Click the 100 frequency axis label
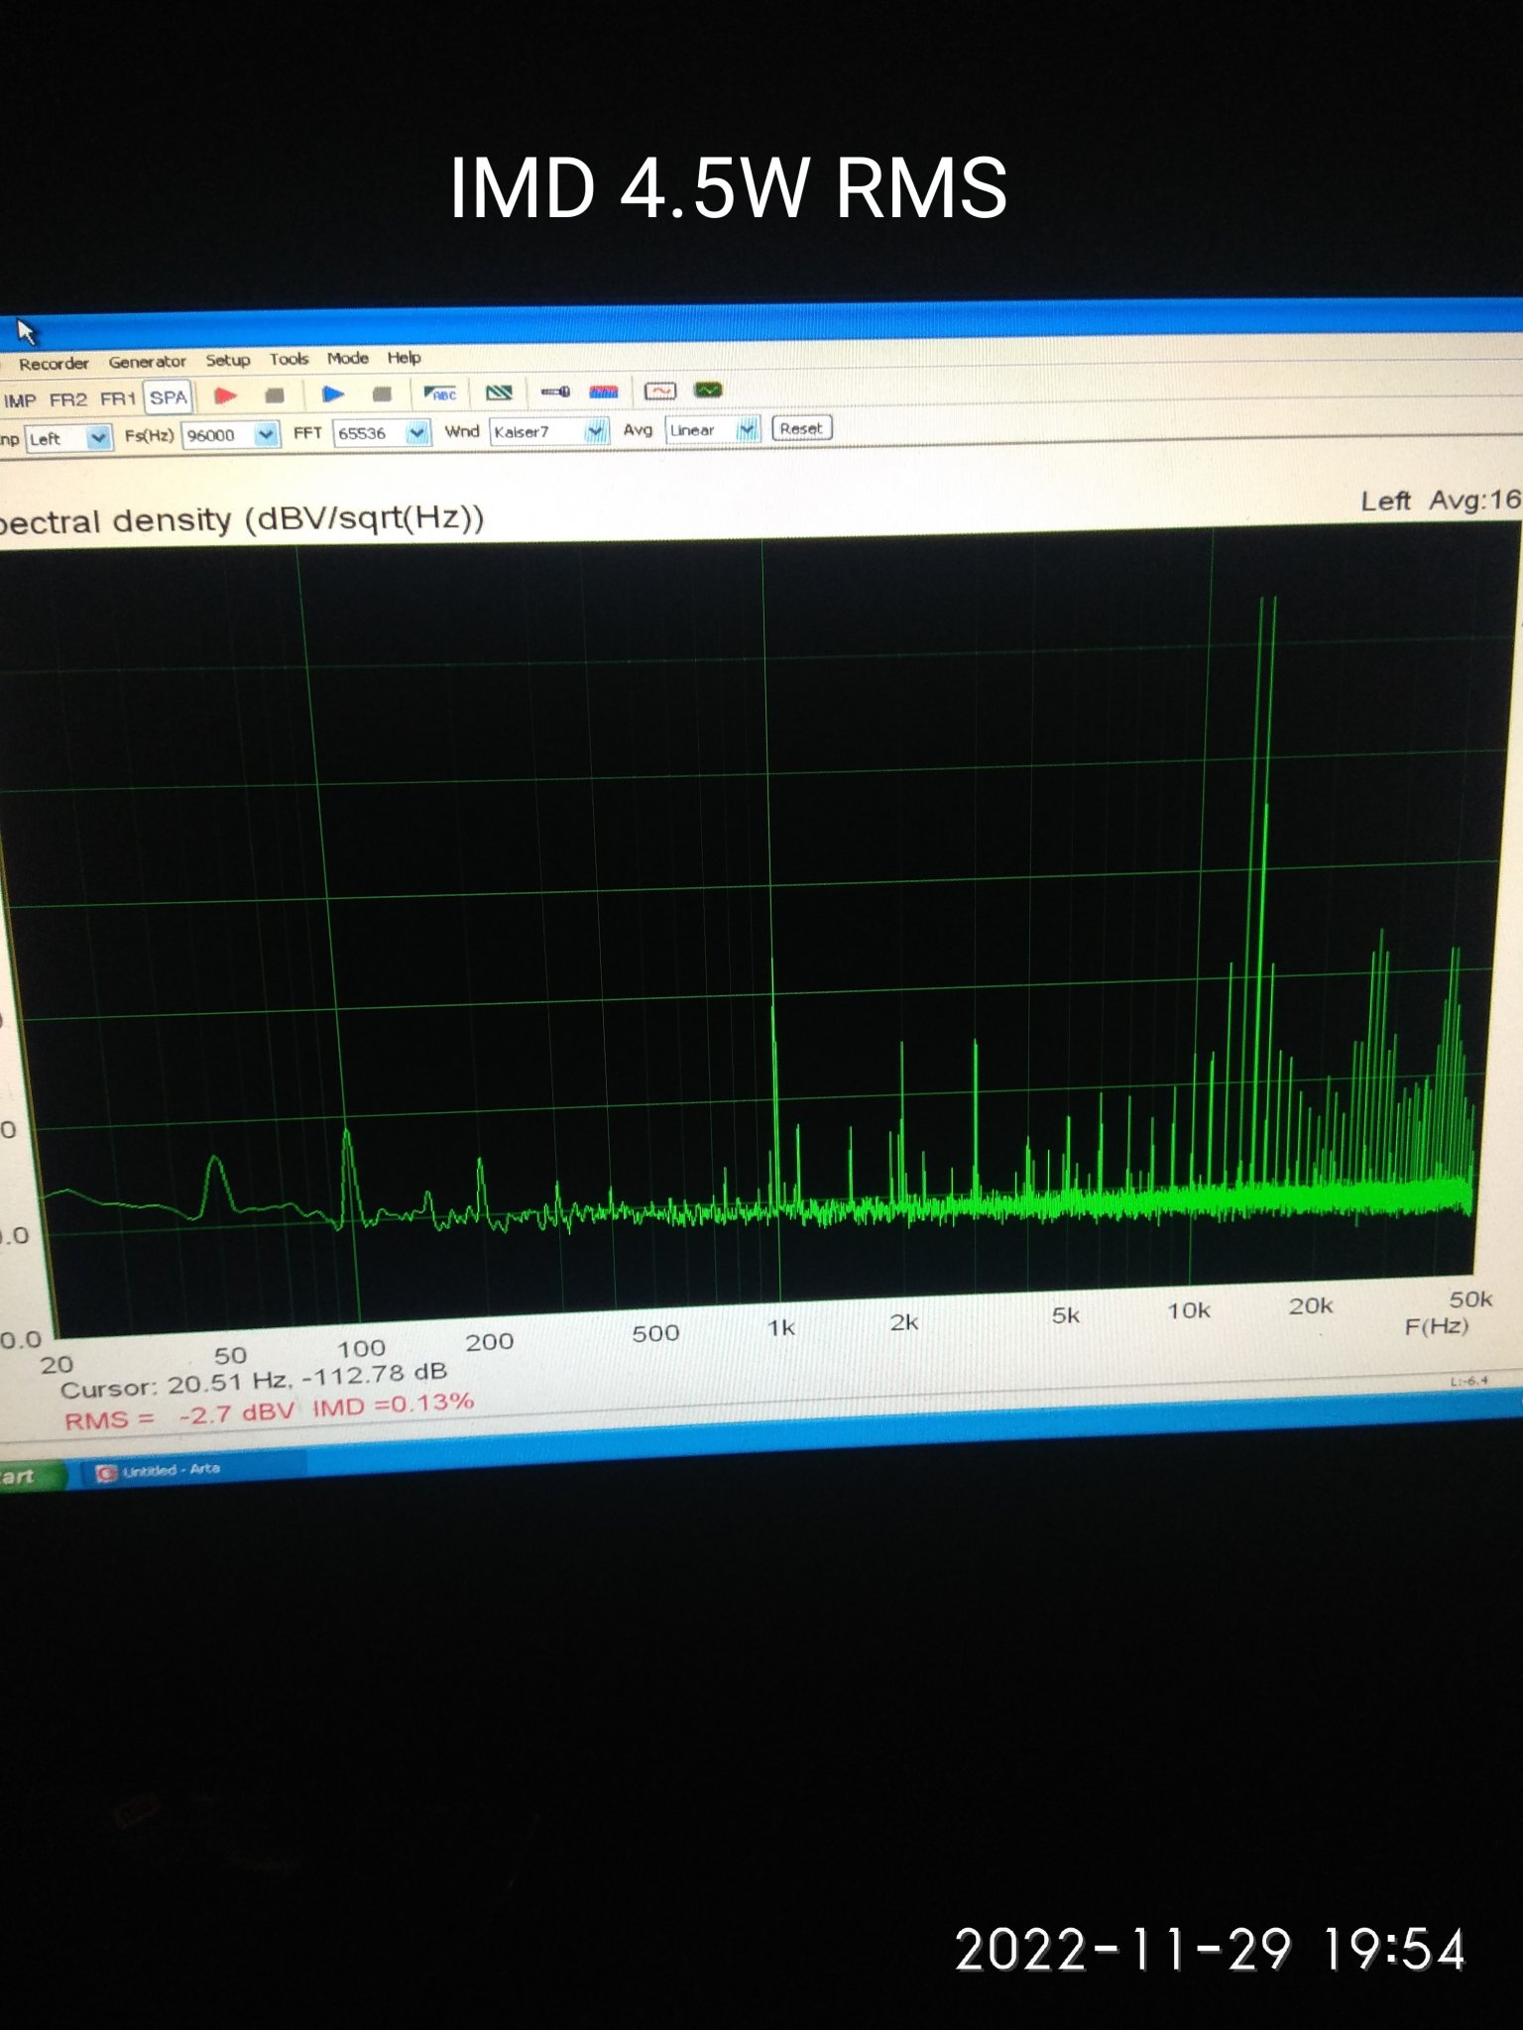 tap(361, 1348)
